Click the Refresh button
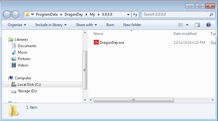This screenshot has height=121, width=218. [x=135, y=14]
